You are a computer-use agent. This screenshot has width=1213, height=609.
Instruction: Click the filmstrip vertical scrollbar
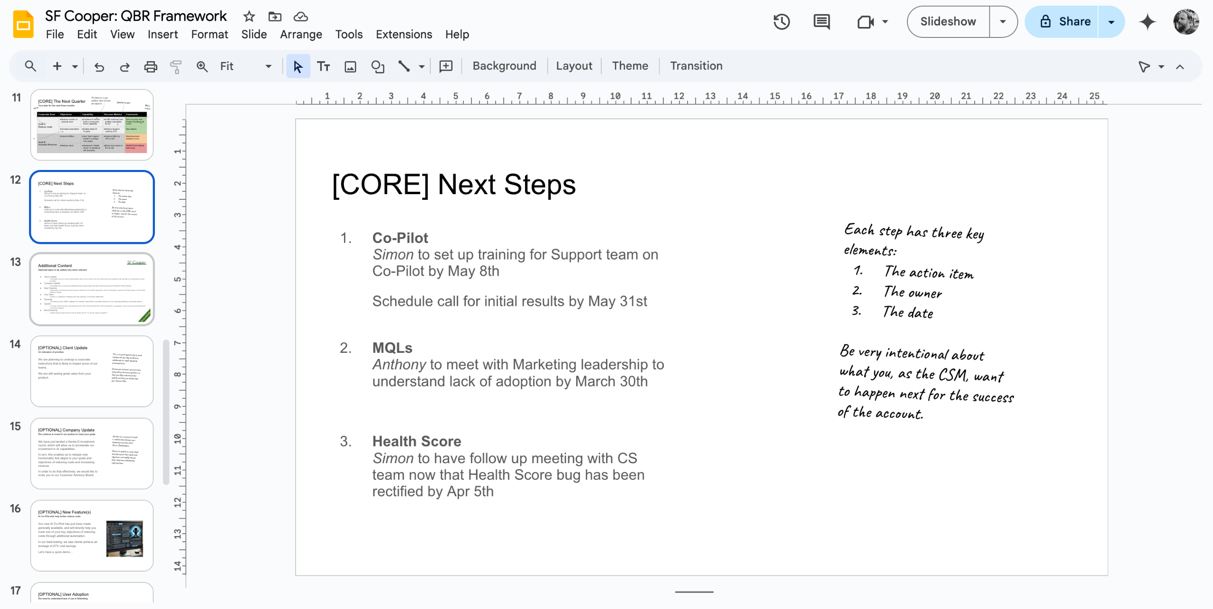166,412
